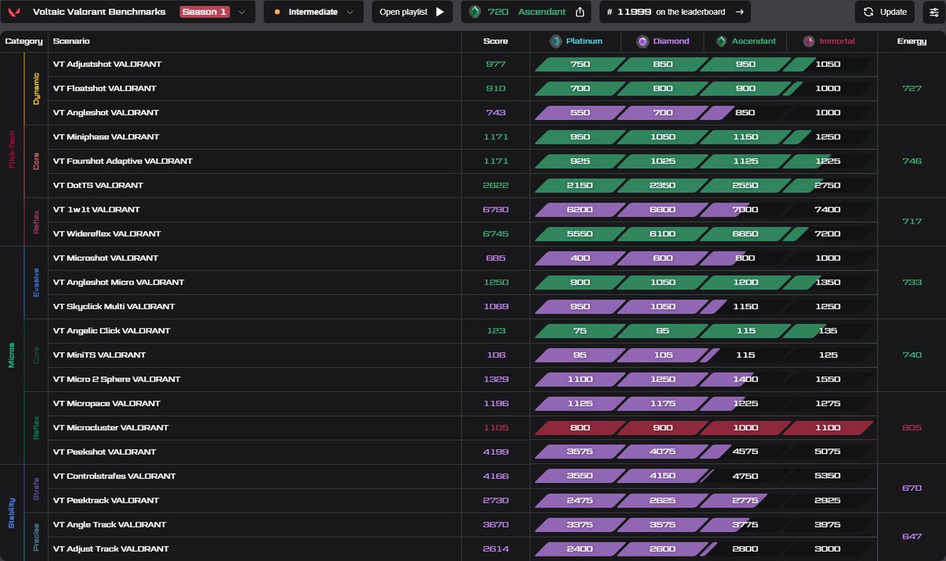
Task: Click the leaderboard arrow icon
Action: (739, 12)
